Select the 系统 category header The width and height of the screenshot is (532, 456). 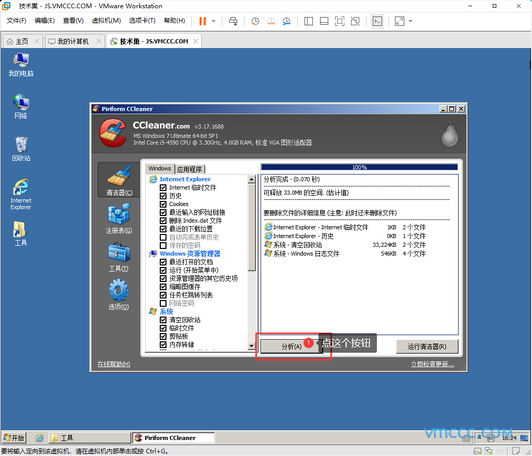pos(166,312)
